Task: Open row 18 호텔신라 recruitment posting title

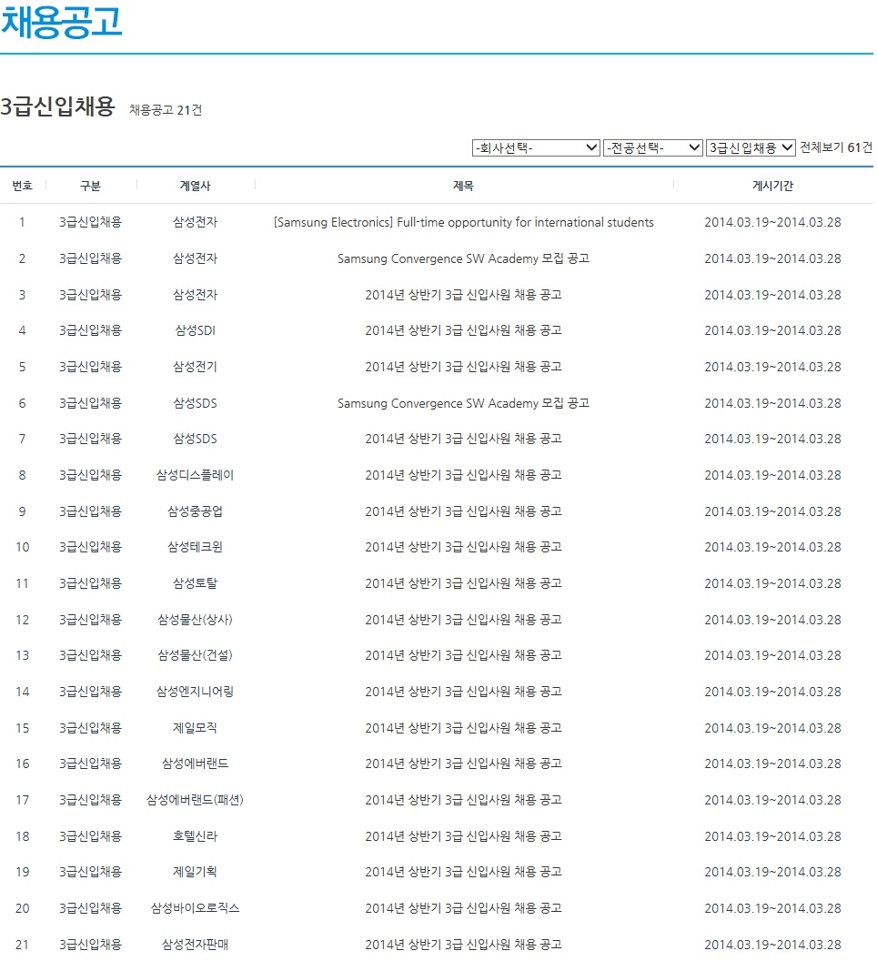Action: click(x=463, y=836)
